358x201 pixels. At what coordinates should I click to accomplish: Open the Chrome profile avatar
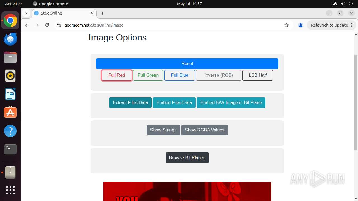(x=301, y=25)
